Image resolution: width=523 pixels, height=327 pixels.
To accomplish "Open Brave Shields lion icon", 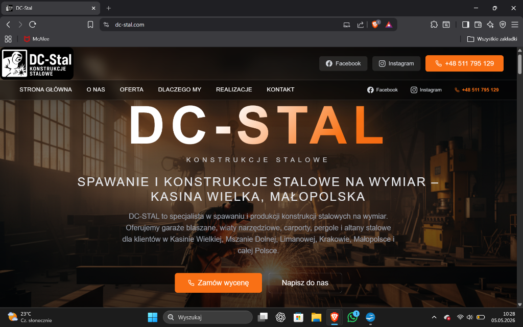I will [375, 25].
